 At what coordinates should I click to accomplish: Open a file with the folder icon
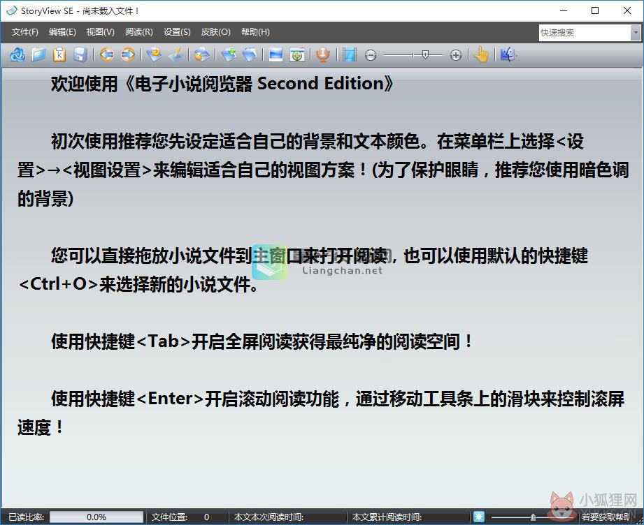(x=38, y=54)
